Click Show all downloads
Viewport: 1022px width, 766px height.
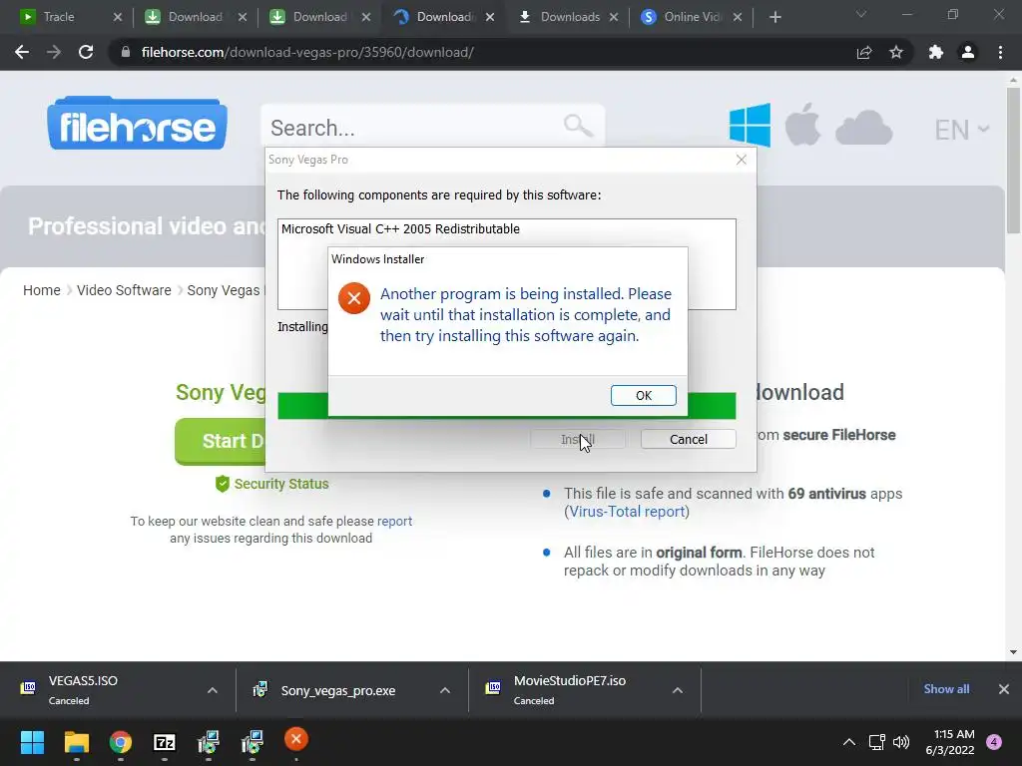click(946, 689)
